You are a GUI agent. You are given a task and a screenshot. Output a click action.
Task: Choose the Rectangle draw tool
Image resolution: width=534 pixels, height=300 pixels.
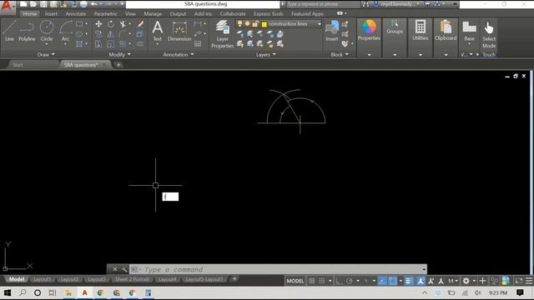[x=79, y=24]
